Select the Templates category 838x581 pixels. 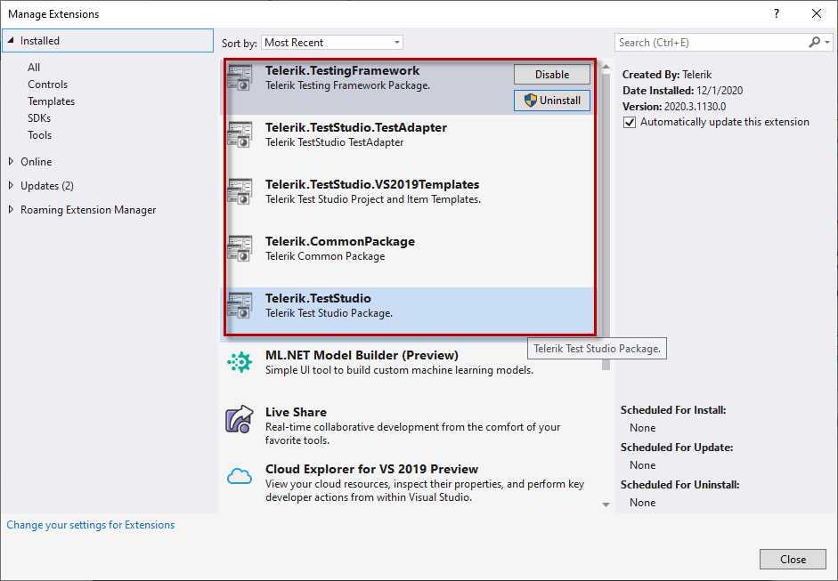pos(51,101)
